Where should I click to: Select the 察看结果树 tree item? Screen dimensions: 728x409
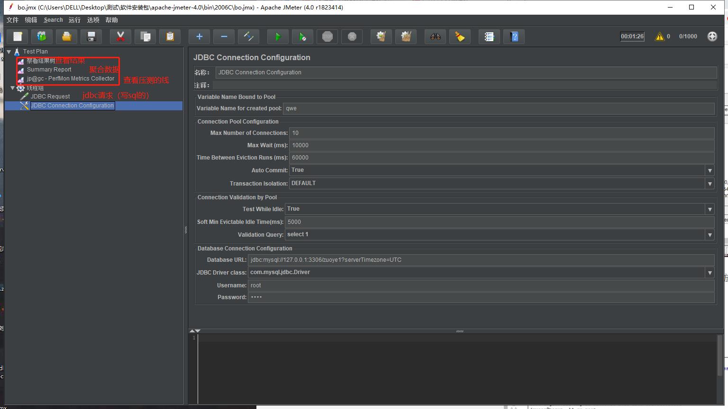(41, 61)
